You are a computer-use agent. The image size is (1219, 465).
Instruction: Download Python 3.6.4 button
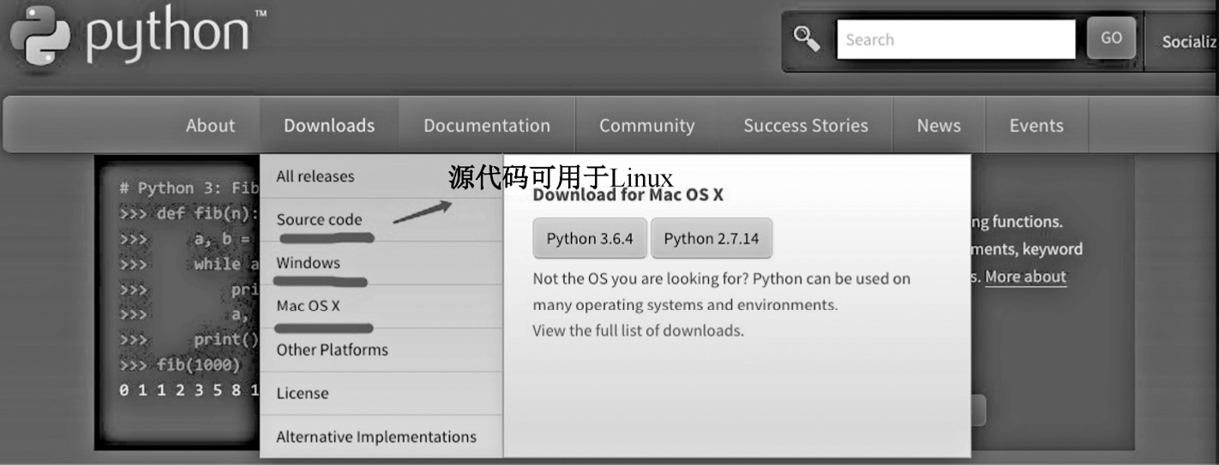(x=590, y=238)
